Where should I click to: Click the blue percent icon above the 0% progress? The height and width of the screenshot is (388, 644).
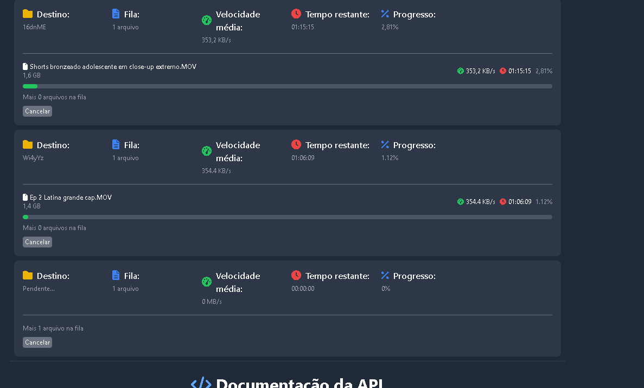point(385,275)
